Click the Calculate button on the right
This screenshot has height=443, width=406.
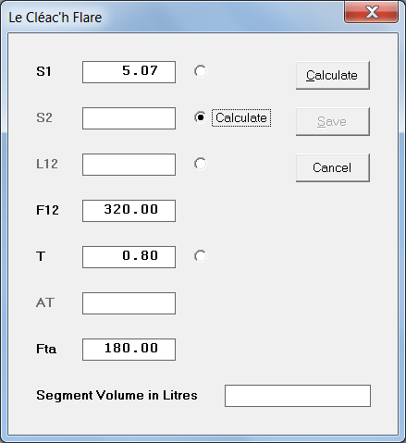coord(333,76)
